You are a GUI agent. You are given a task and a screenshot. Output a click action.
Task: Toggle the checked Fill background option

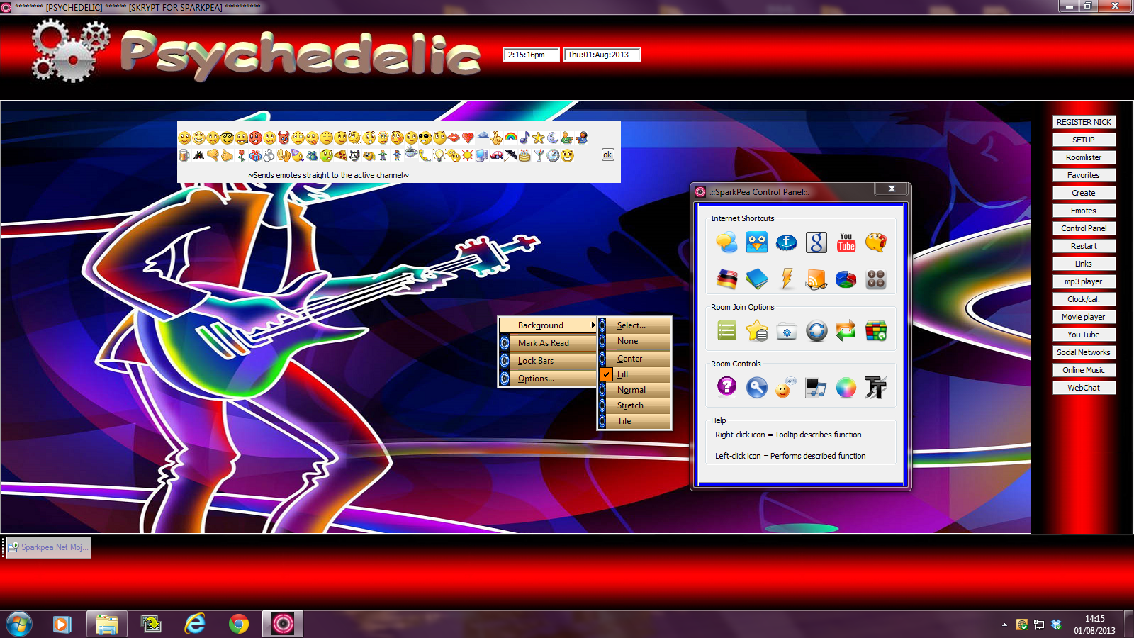[x=634, y=374]
